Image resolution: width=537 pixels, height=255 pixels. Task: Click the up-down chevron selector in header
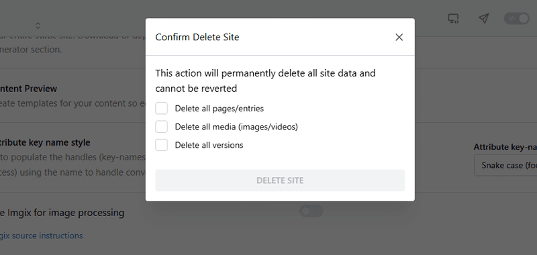[x=38, y=25]
